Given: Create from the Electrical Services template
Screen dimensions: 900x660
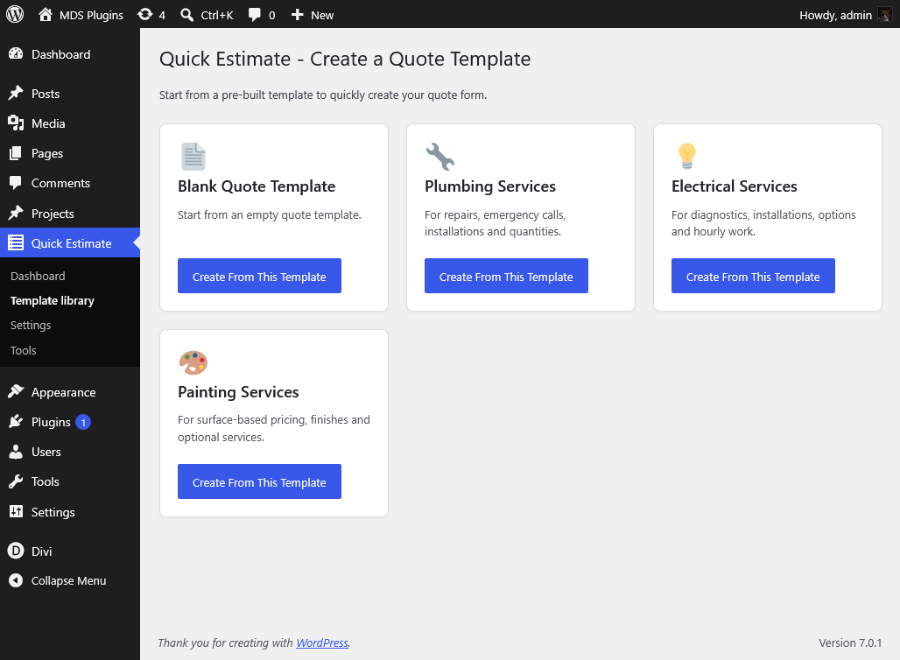Looking at the screenshot, I should coord(753,276).
